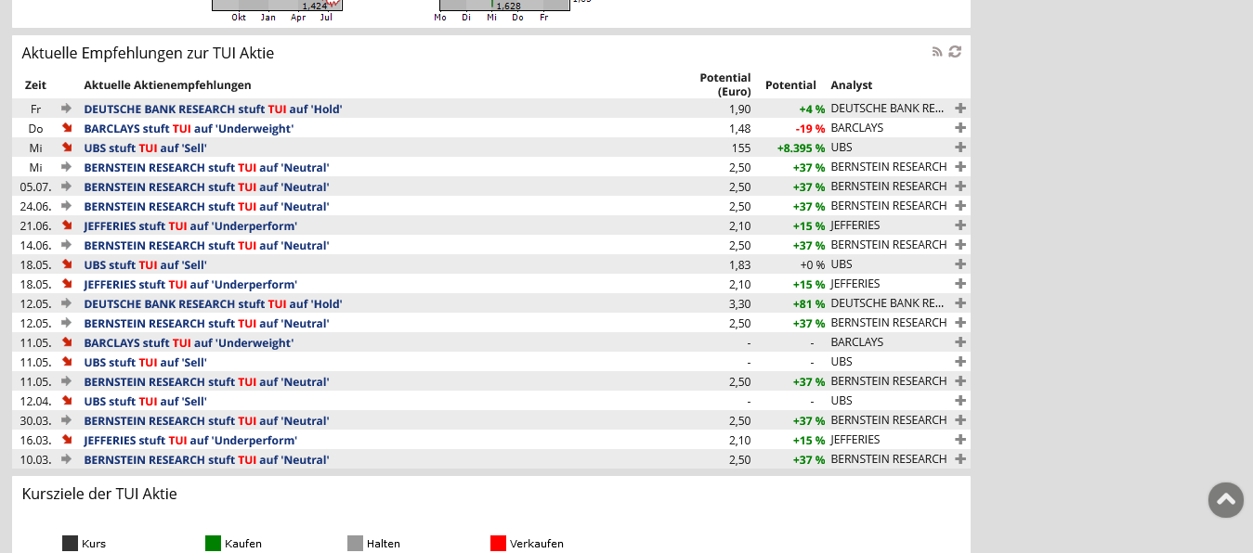
Task: Click the plus icon in the 11.05. Bernstein row
Action: click(x=960, y=381)
